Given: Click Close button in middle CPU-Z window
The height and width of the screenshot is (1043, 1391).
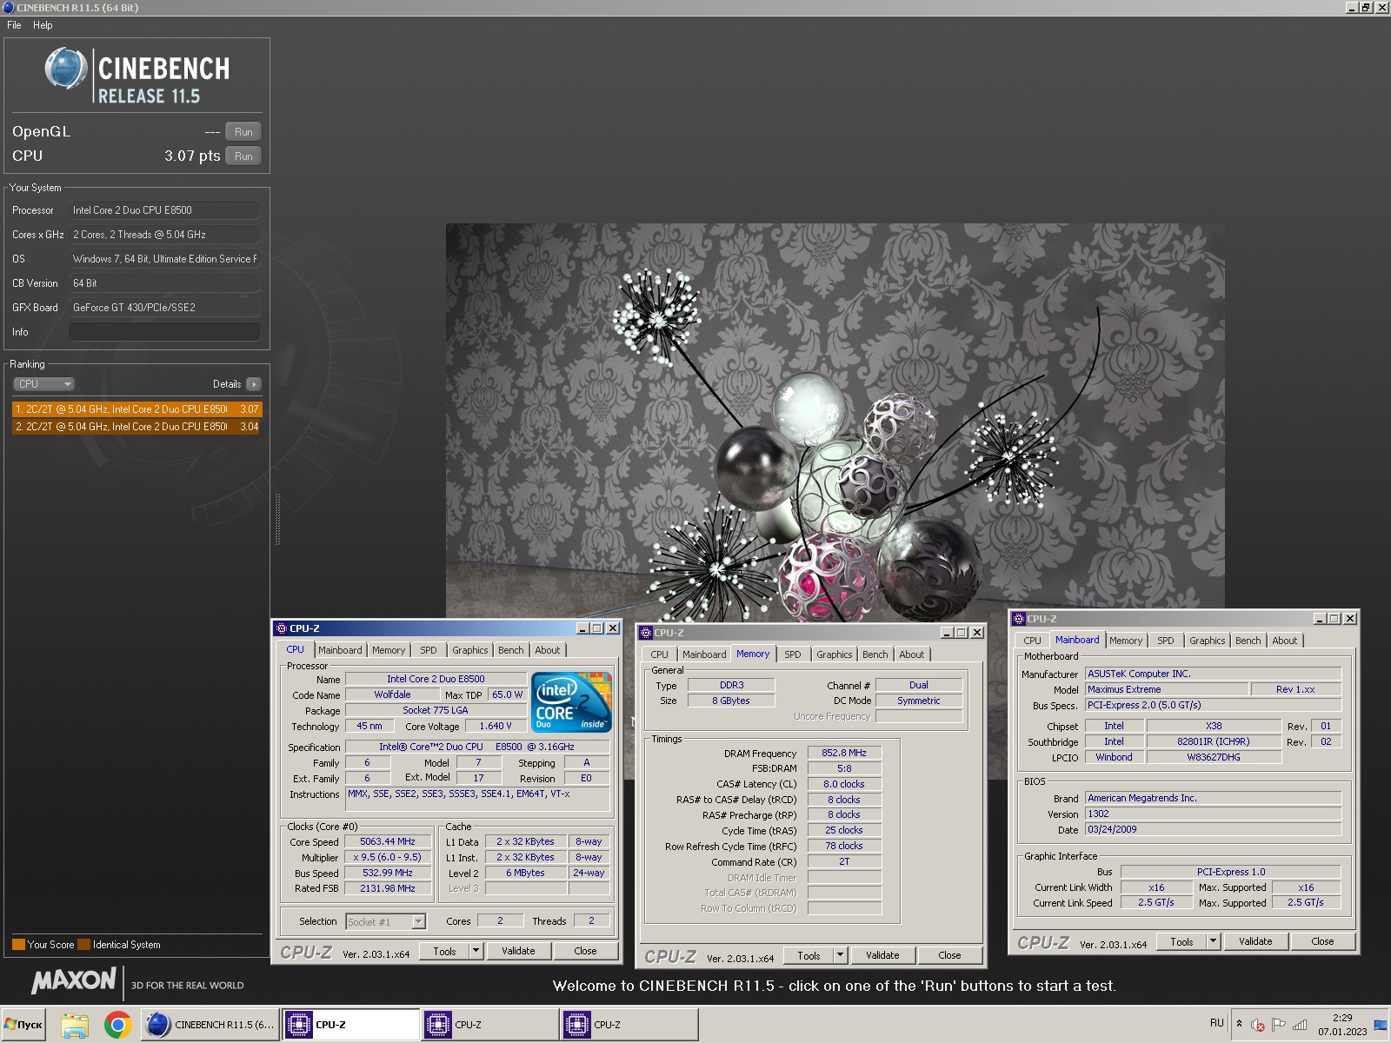Looking at the screenshot, I should [x=949, y=956].
